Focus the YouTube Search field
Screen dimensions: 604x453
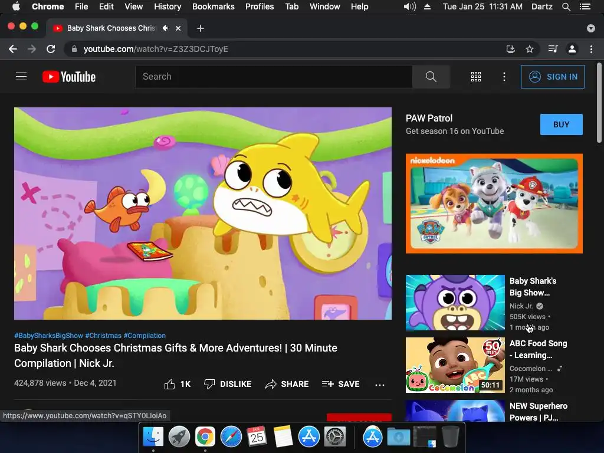tap(274, 77)
